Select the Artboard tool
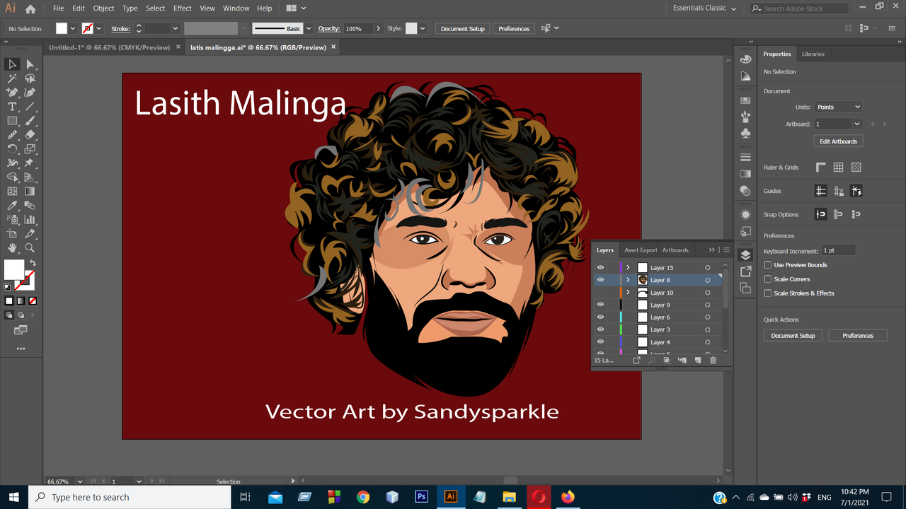 (x=12, y=234)
